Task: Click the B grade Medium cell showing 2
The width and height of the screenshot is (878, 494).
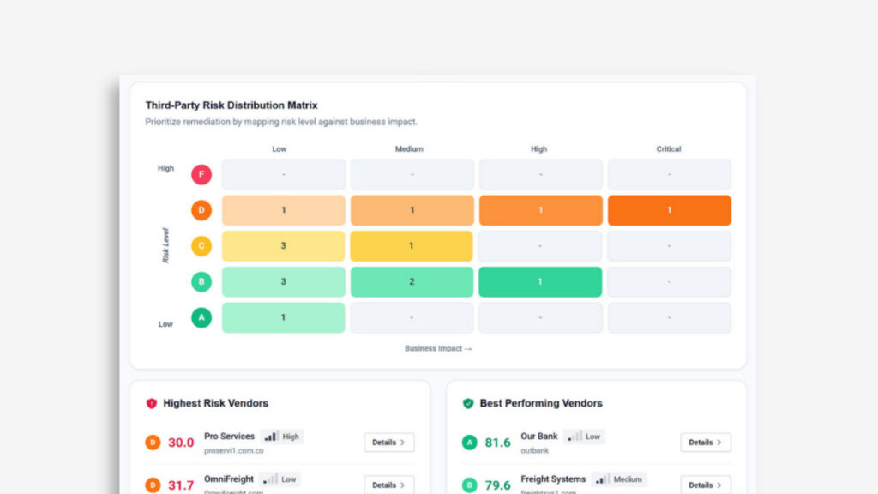Action: click(412, 282)
